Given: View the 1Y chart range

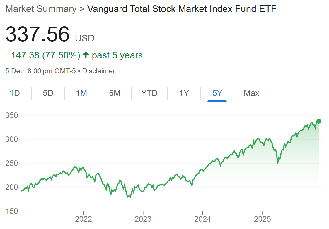Looking at the screenshot, I should coord(184,93).
